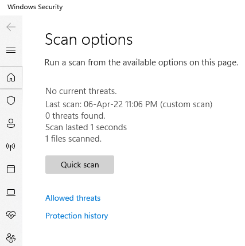Select the No current threats status text
Image resolution: width=245 pixels, height=246 pixels.
[81, 91]
